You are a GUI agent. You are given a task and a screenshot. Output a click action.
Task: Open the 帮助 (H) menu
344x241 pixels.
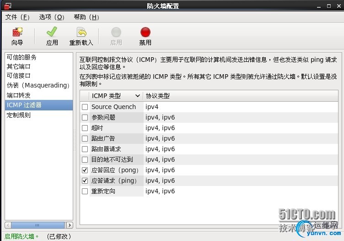click(x=86, y=17)
